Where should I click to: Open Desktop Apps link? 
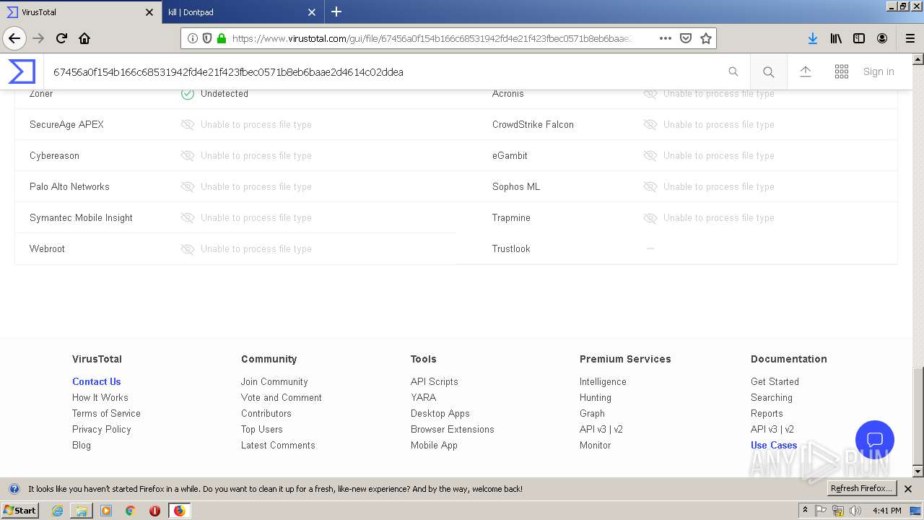pos(440,413)
